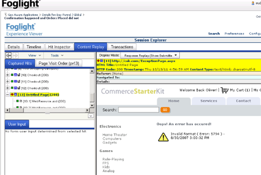Open the View dropdown menu
Viewport: 261px width, 175px height.
click(35, 55)
